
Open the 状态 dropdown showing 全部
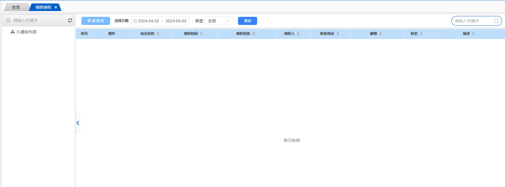[x=219, y=21]
